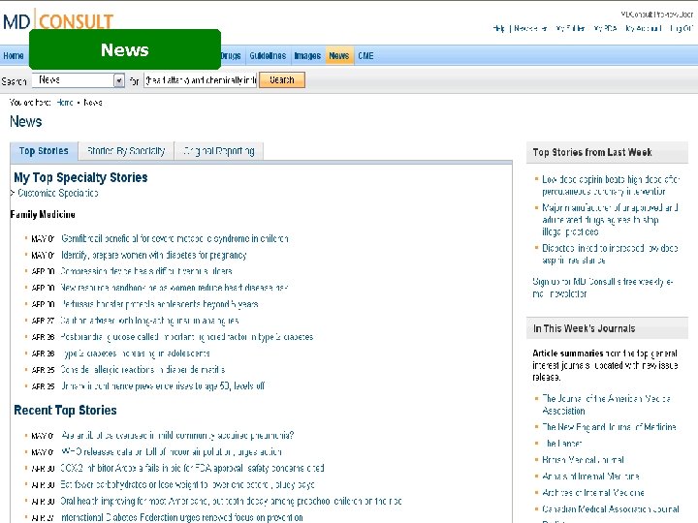
Task: Open diabetes linked to aspirin resistance story
Action: pyautogui.click(x=610, y=254)
